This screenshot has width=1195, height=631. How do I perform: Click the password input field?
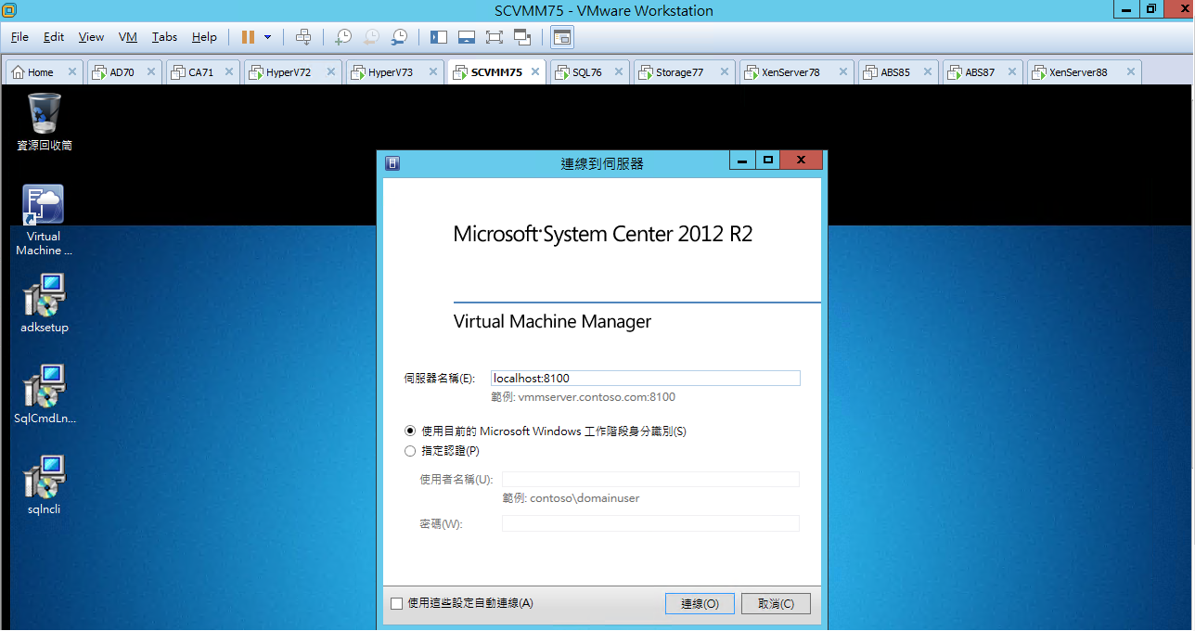click(650, 523)
